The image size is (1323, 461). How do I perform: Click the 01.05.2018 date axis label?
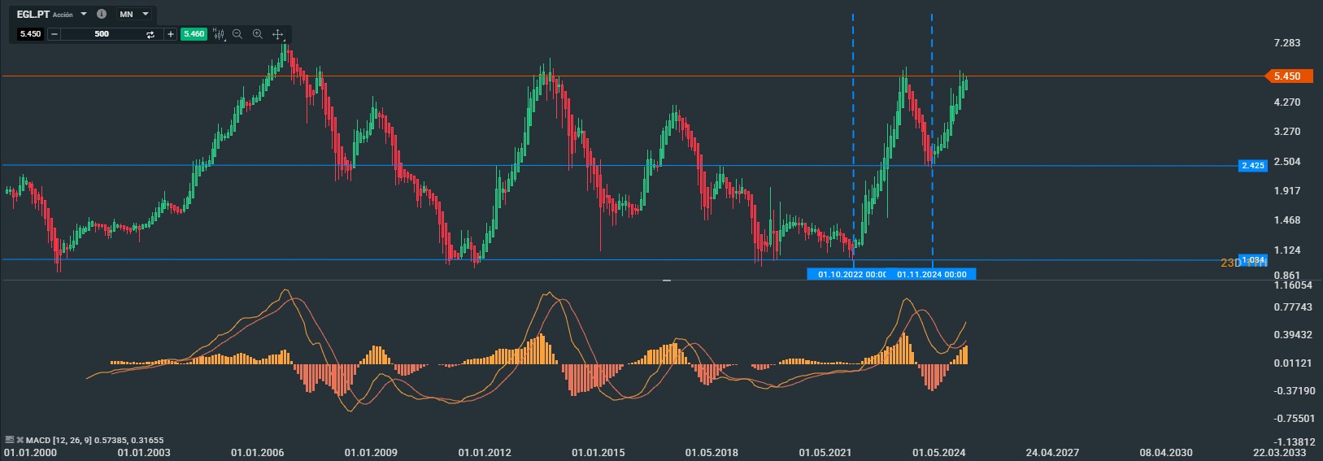pos(712,453)
